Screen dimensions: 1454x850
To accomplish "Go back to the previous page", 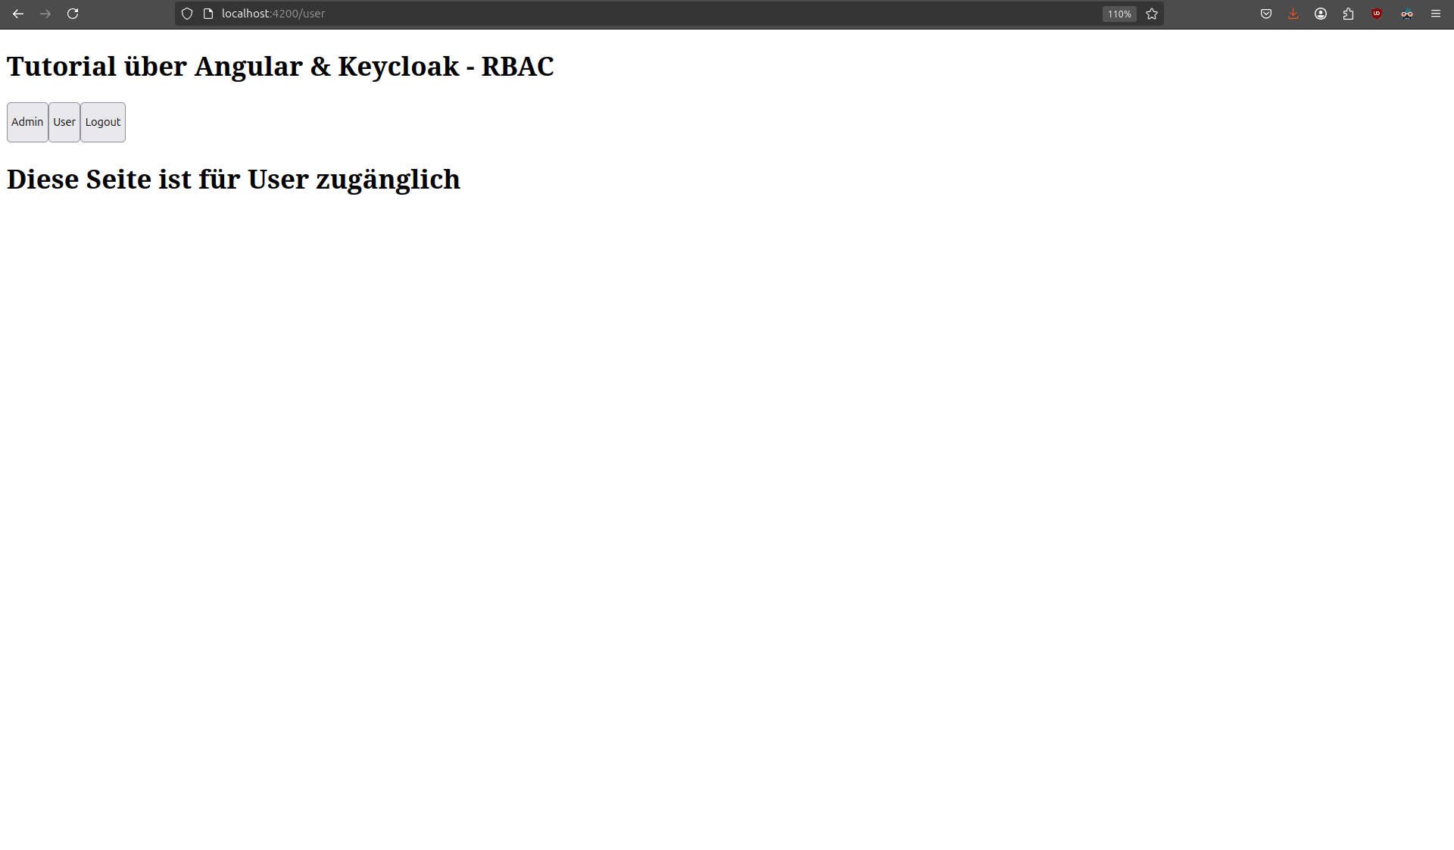I will (x=18, y=14).
